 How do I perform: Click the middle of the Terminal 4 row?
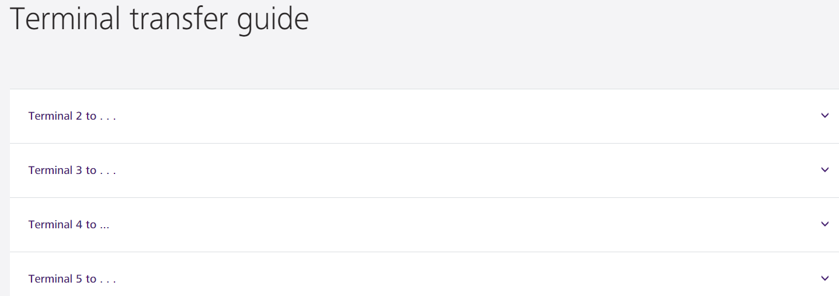(424, 225)
